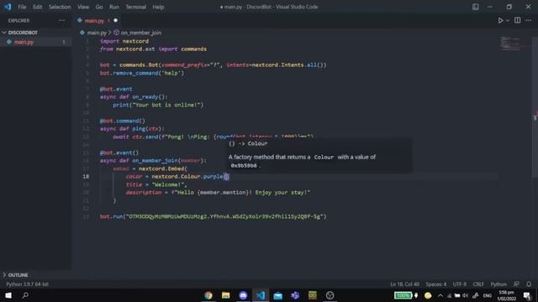Change the UTF-8 encoding
Viewport: 538px width, 302px height.
(x=460, y=284)
